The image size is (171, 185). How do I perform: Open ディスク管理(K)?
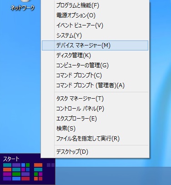(x=95, y=55)
